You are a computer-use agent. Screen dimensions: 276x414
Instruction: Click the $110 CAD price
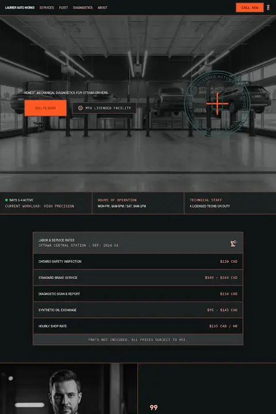click(229, 294)
